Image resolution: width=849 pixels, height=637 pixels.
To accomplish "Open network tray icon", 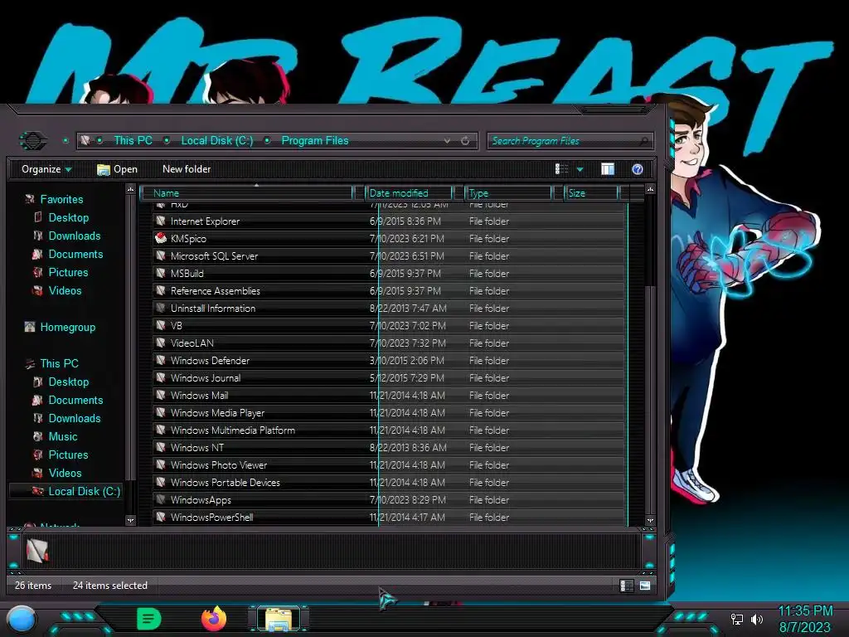I will [x=737, y=619].
